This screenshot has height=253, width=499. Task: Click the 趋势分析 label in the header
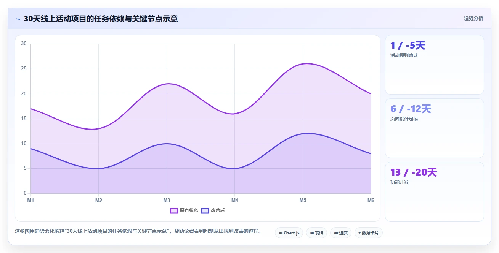pyautogui.click(x=473, y=18)
